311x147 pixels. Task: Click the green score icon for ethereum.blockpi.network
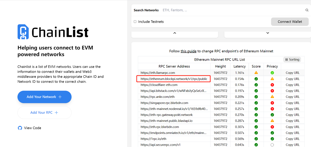click(256, 79)
